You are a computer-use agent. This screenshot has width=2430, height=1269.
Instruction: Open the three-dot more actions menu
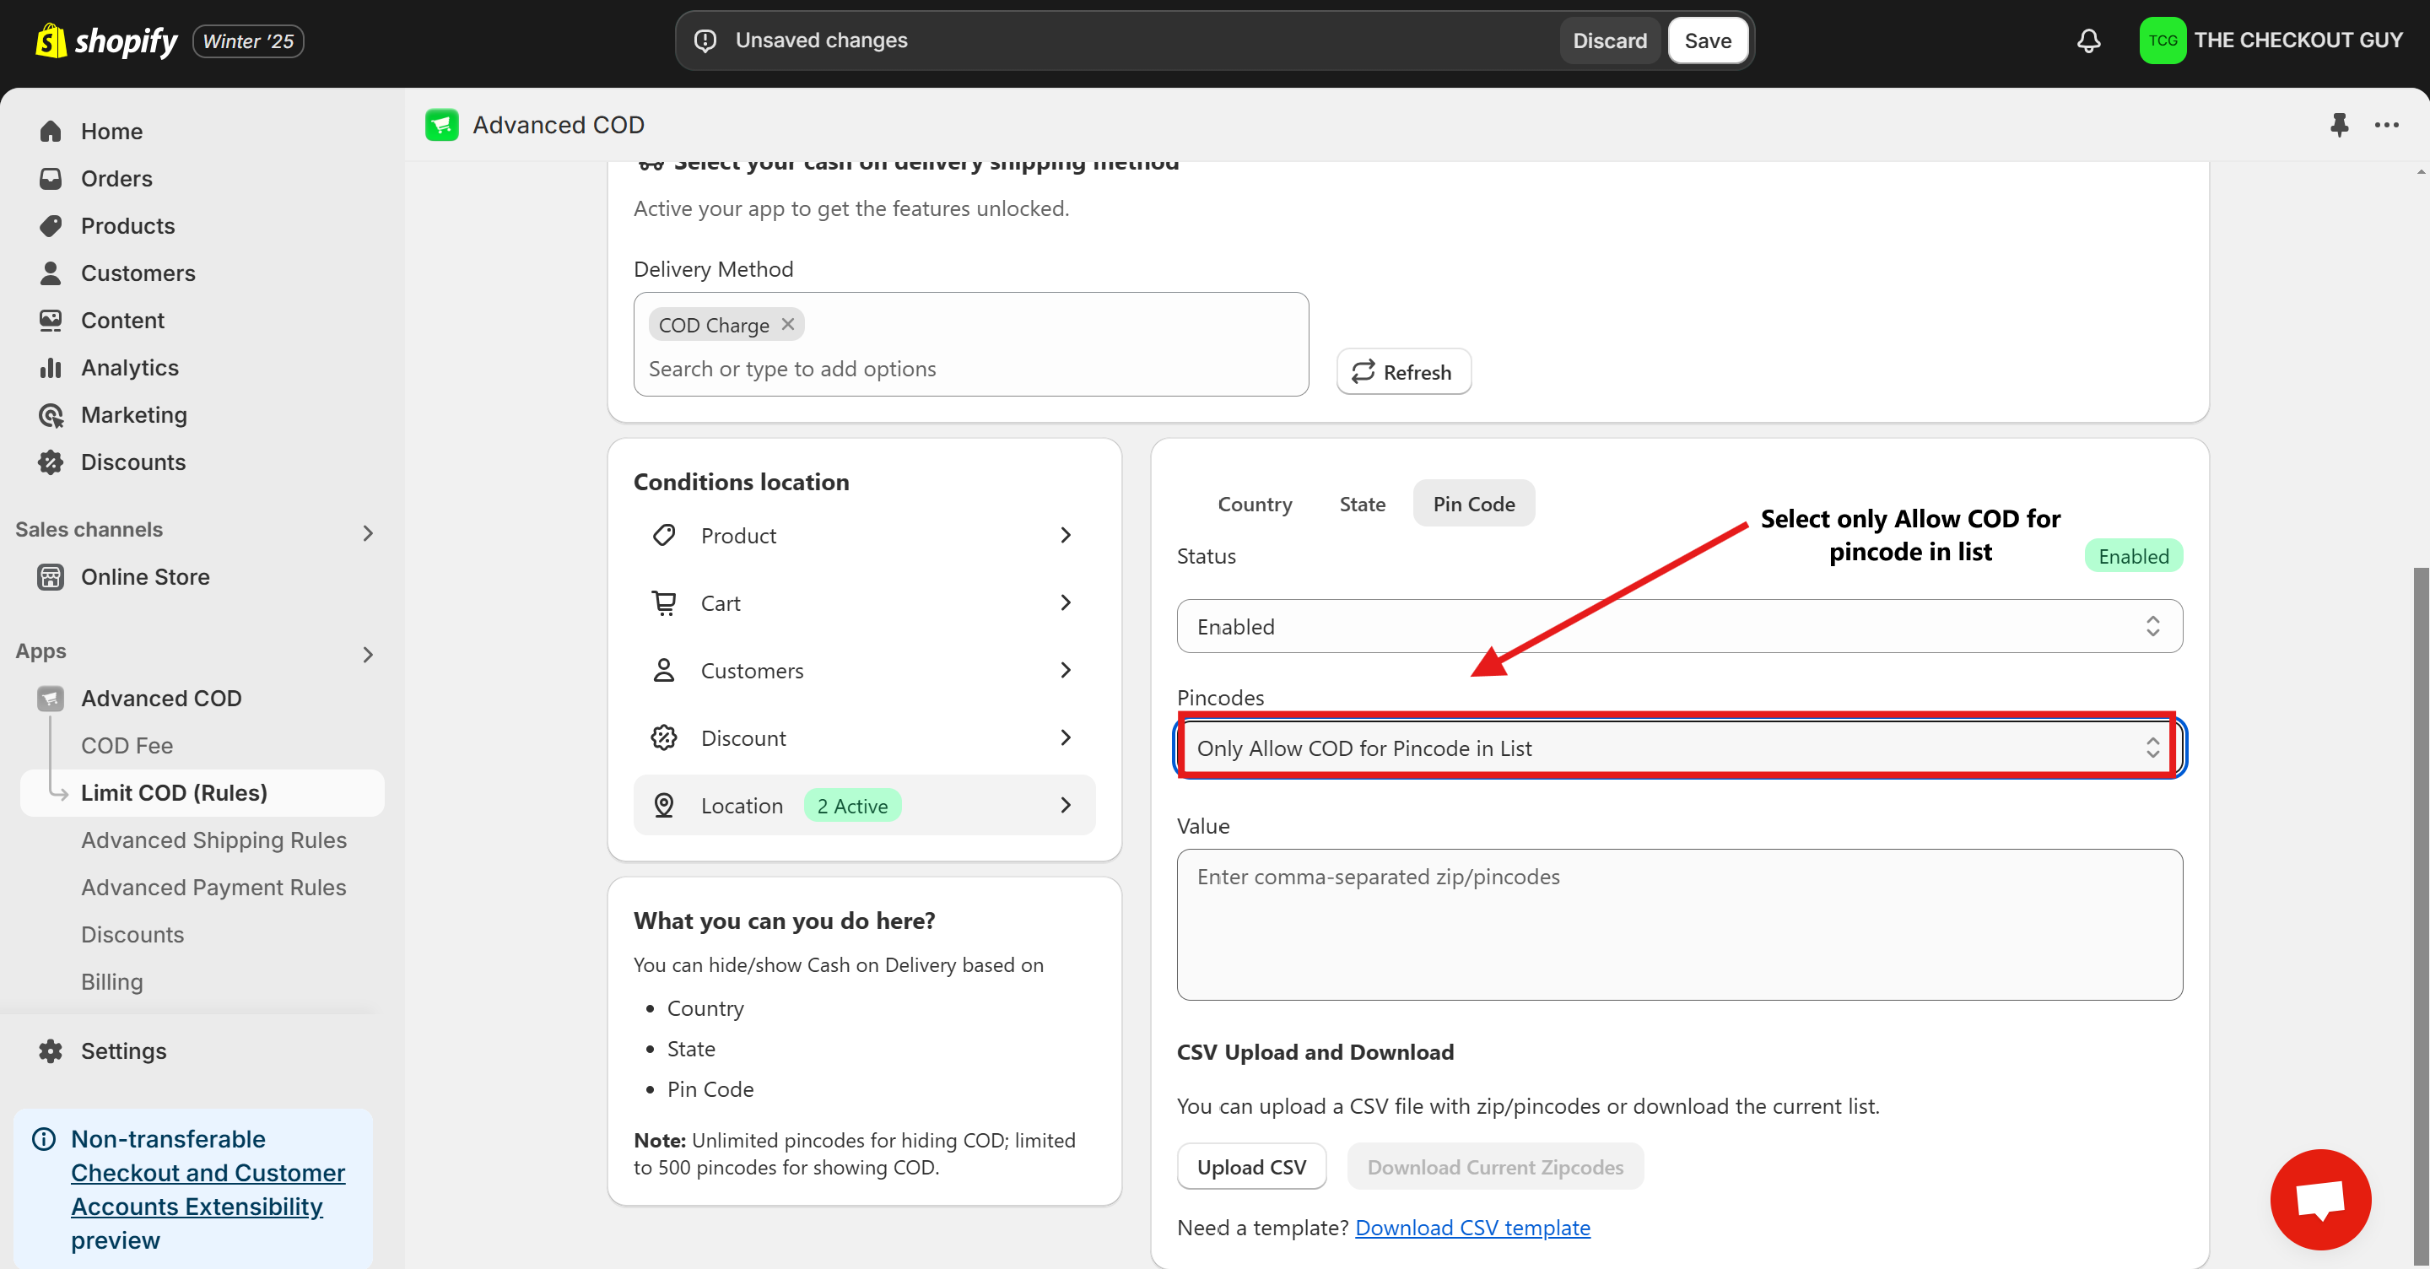[x=2387, y=125]
